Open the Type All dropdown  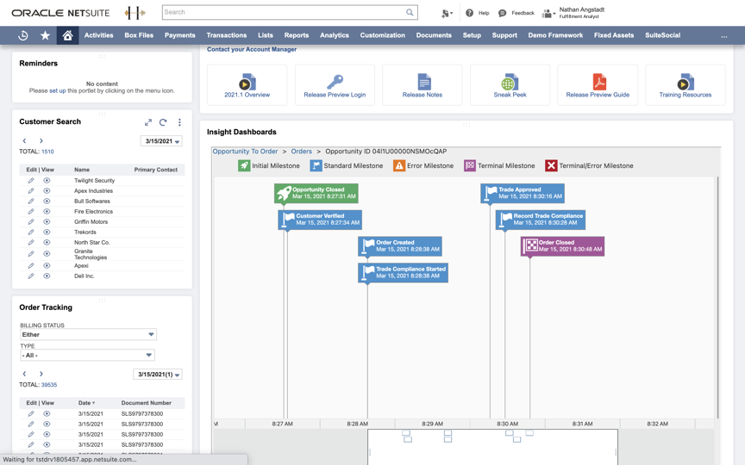[x=87, y=355]
